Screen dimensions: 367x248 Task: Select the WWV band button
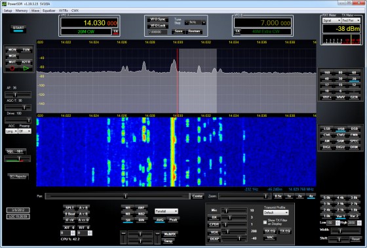click(341, 97)
